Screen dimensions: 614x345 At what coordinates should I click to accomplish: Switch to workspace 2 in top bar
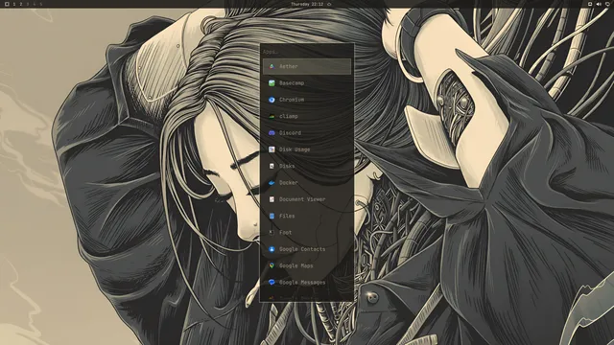21,4
